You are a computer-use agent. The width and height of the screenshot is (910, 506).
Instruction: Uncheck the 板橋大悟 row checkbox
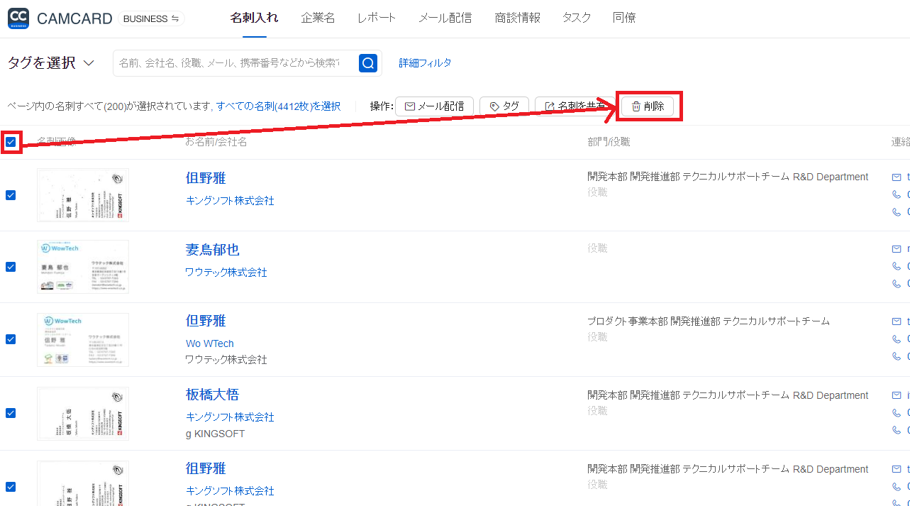[x=11, y=413]
